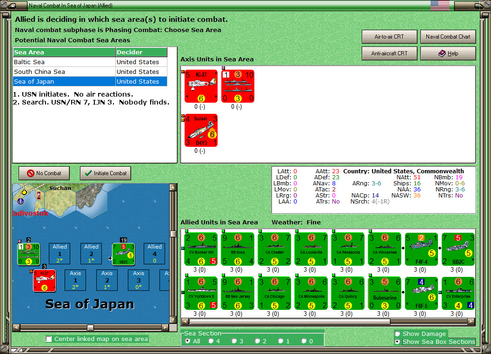
Task: Click the map scroll-up arrow
Action: click(x=173, y=187)
